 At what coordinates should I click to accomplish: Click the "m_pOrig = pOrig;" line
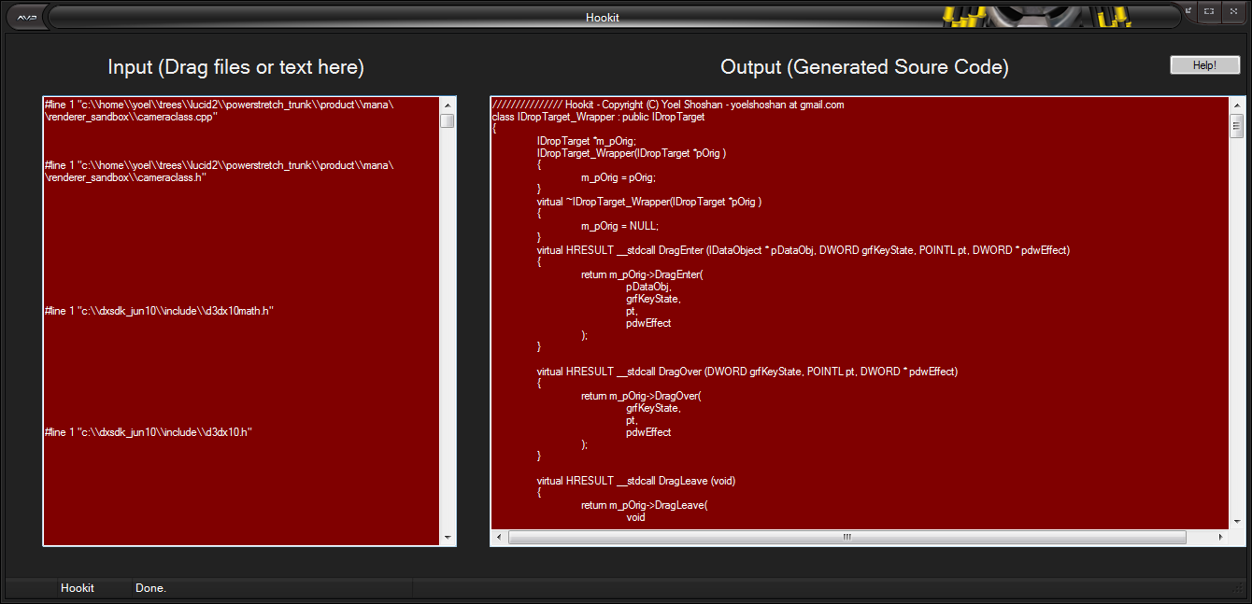(619, 177)
